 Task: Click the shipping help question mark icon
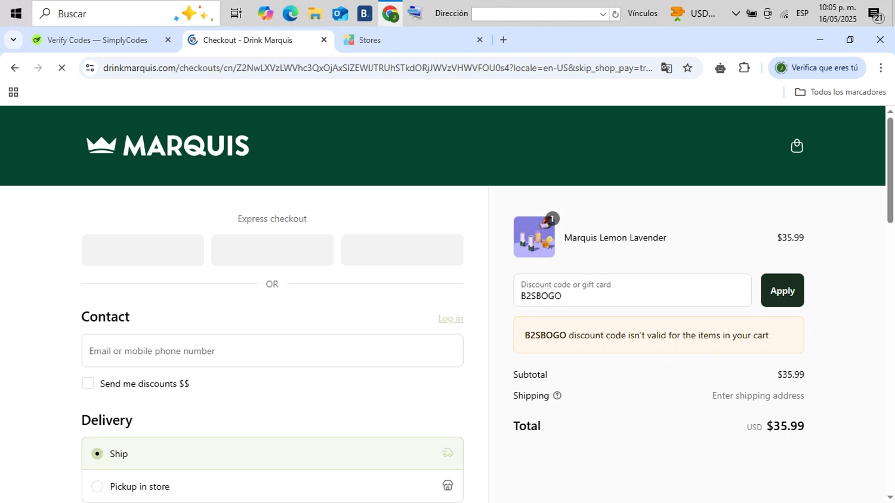pos(557,396)
